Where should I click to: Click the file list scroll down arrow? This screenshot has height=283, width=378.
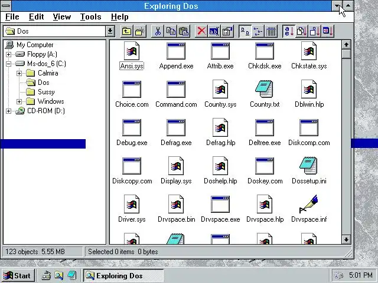(x=347, y=239)
